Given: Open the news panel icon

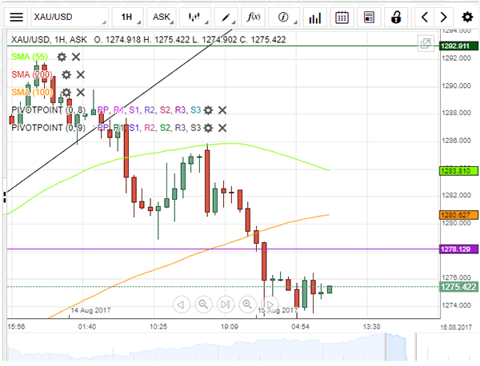Looking at the screenshot, I should point(369,17).
